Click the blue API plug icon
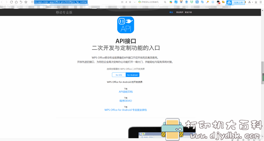This screenshot has height=141, width=264. 126,25
